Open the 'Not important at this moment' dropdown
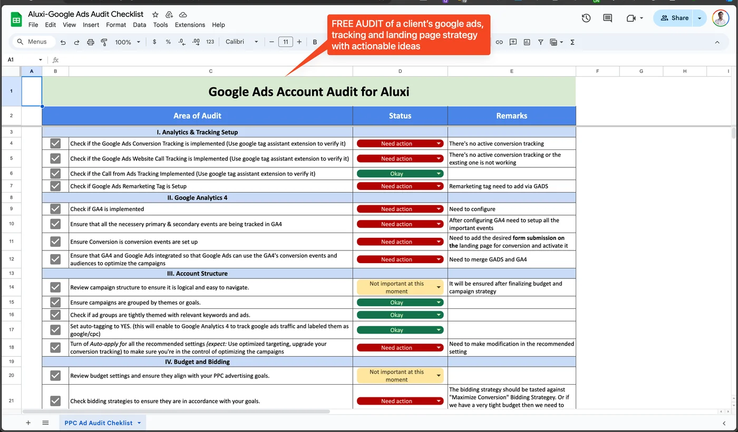Screen dimensions: 738x432 pyautogui.click(x=439, y=287)
